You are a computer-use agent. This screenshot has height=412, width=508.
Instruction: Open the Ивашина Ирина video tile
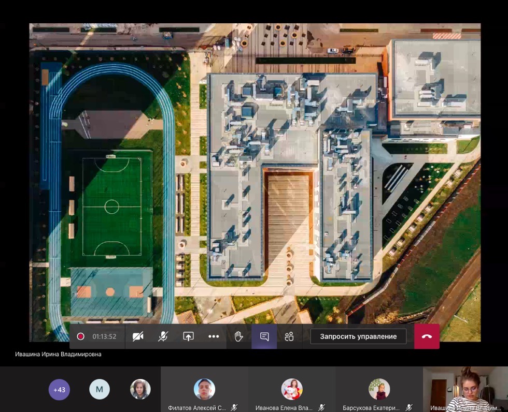(465, 388)
